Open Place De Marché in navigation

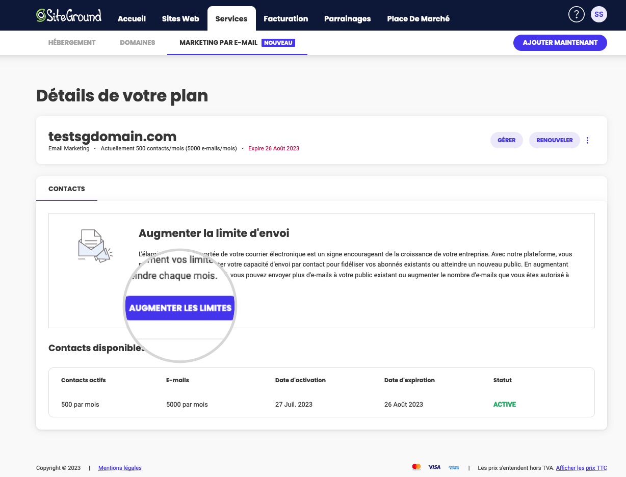tap(419, 19)
